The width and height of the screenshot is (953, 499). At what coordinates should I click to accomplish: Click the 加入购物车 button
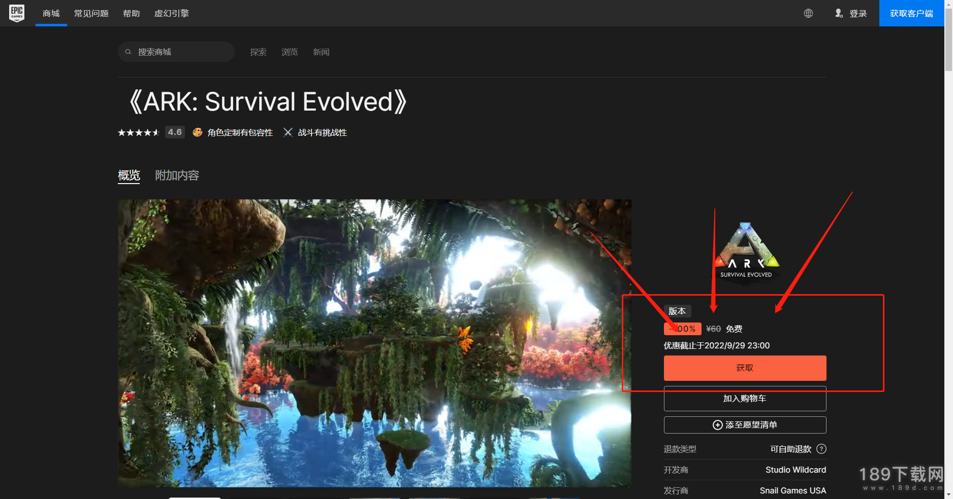coord(745,399)
